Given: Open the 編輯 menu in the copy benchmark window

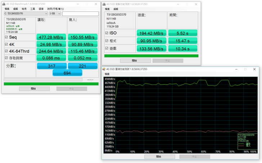Looking at the screenshot, I should [x=115, y=9].
